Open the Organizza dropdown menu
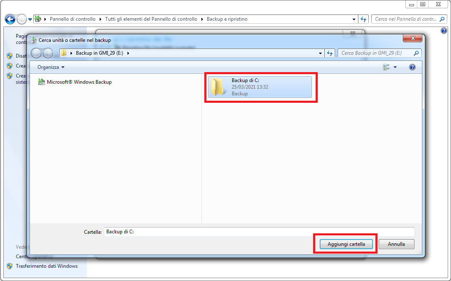The width and height of the screenshot is (451, 281). [x=51, y=67]
